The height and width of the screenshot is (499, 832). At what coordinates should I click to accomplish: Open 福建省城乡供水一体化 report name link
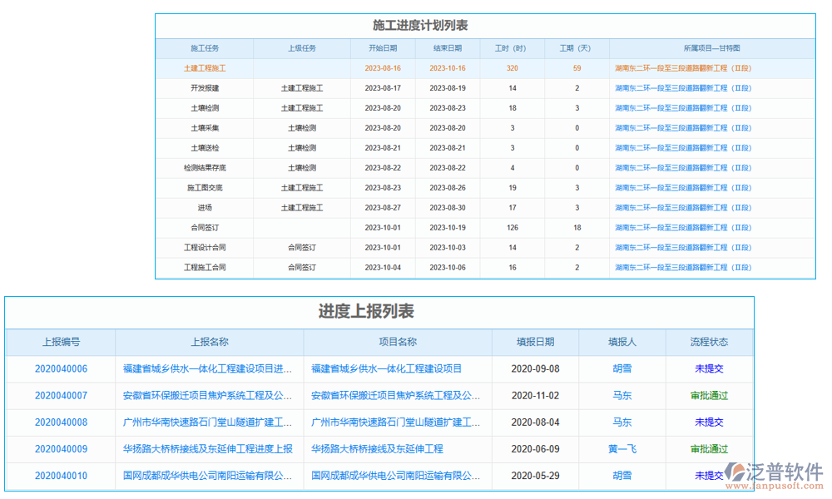[x=207, y=369]
